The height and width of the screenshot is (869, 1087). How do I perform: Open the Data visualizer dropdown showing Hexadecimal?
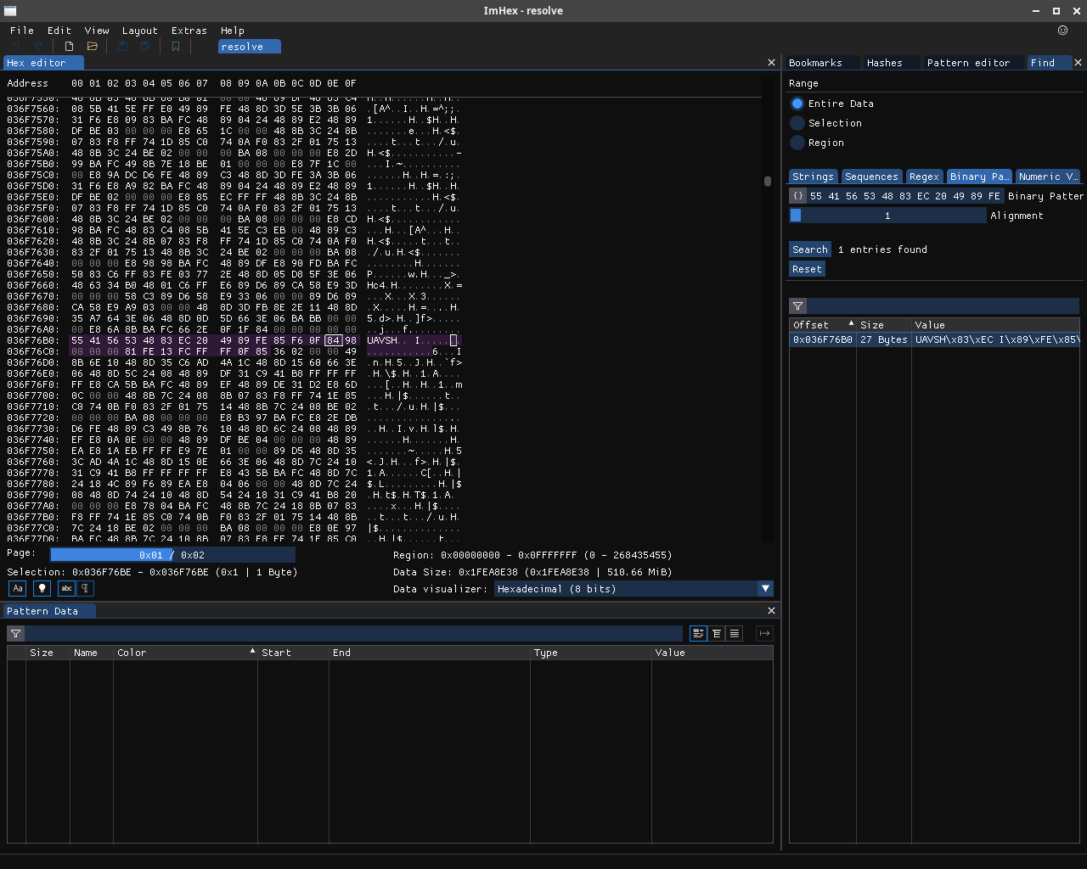point(764,588)
